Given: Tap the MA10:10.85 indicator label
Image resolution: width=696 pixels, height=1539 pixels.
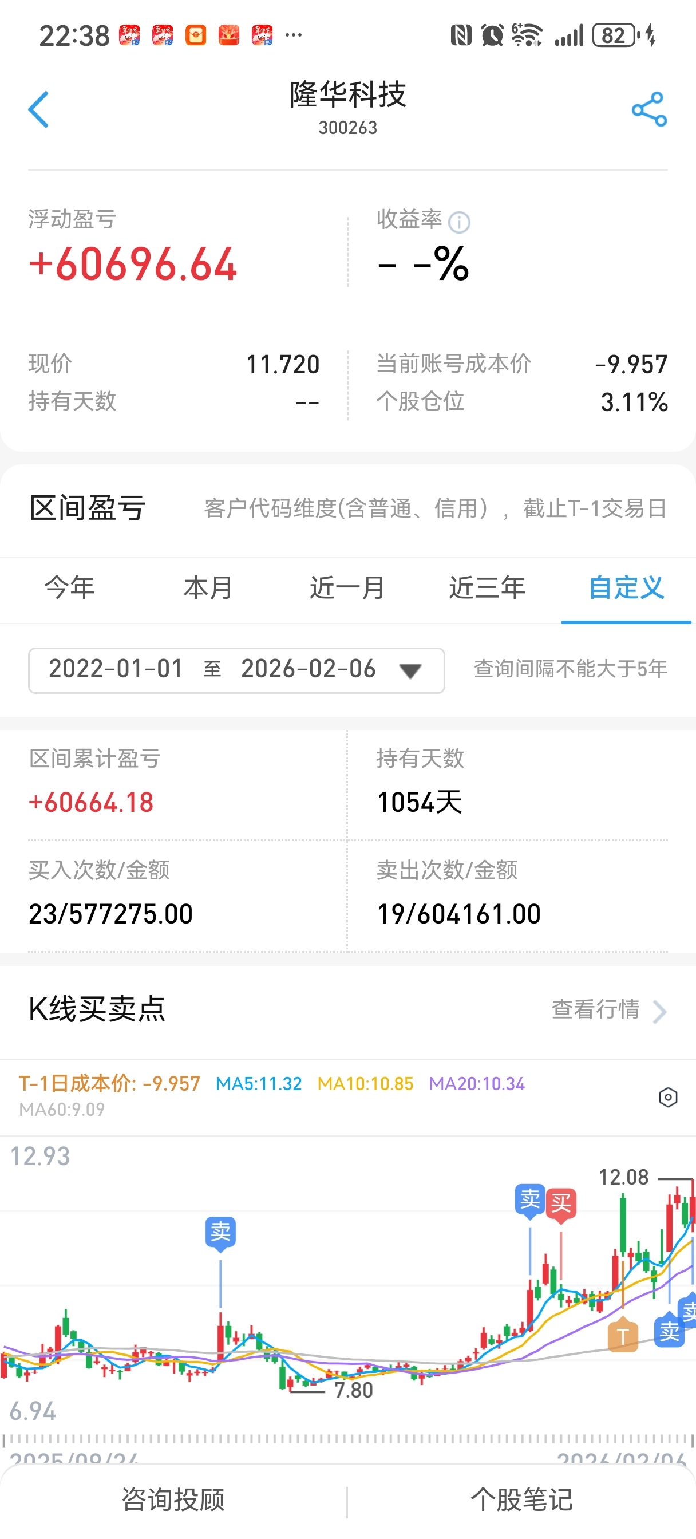Looking at the screenshot, I should tap(365, 1084).
